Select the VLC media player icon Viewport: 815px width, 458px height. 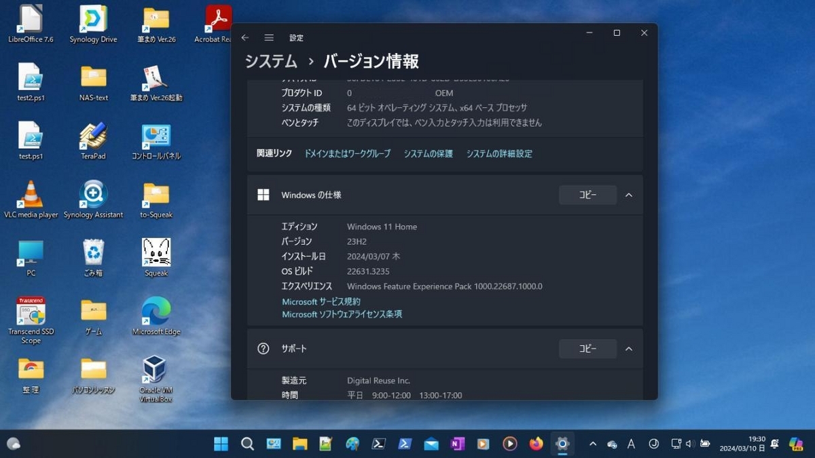pos(31,199)
